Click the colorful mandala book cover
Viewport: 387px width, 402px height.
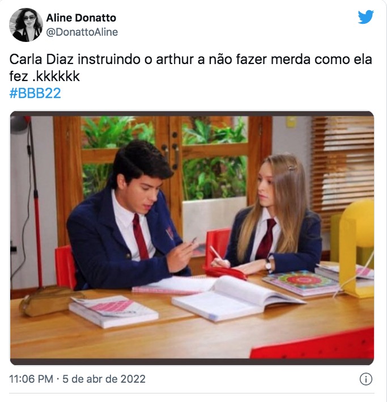pyautogui.click(x=303, y=282)
